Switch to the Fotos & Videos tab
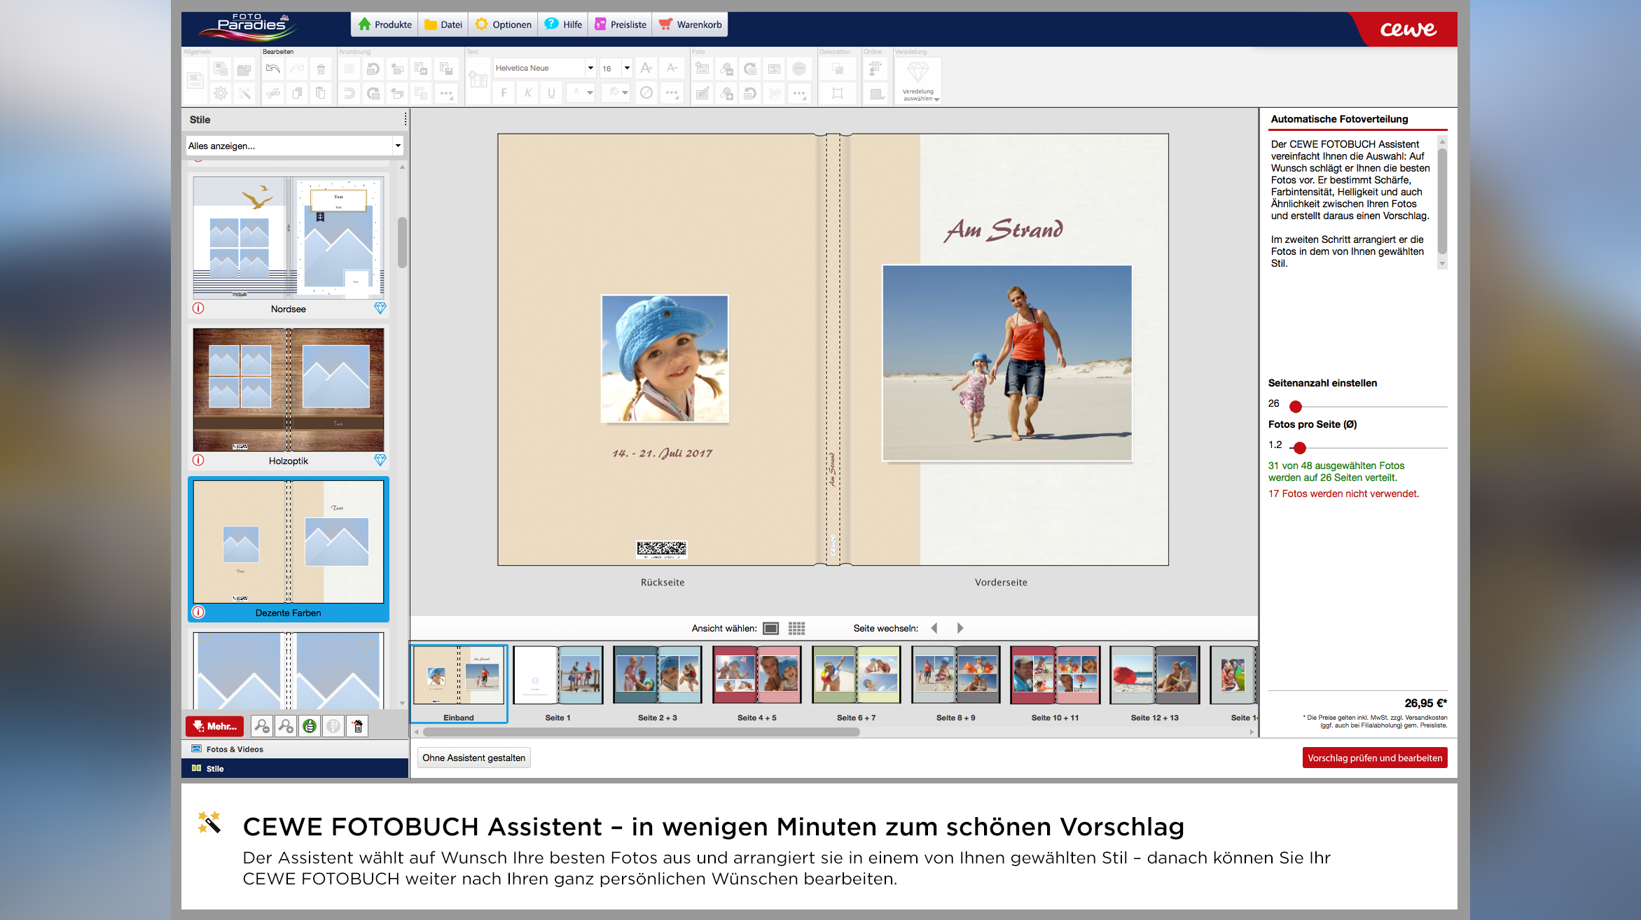This screenshot has height=920, width=1641. [235, 749]
